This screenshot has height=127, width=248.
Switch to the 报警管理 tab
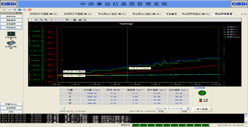171,14
